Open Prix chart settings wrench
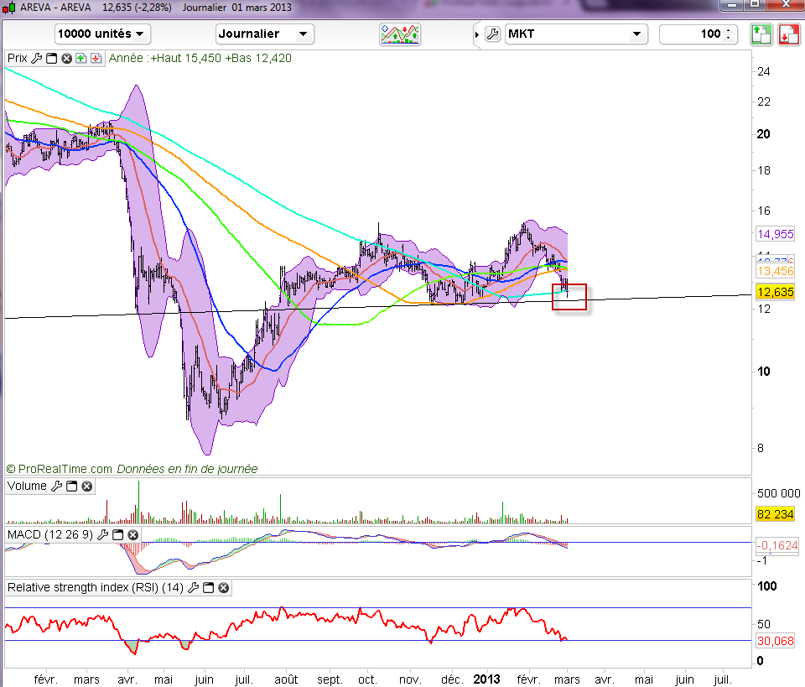Viewport: 805px width, 687px height. click(35, 59)
